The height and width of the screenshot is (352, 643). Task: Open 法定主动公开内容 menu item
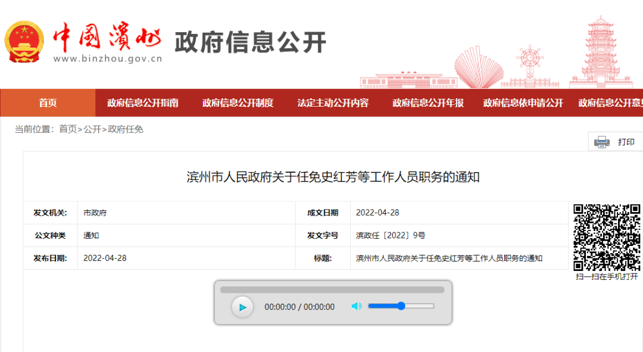[333, 103]
